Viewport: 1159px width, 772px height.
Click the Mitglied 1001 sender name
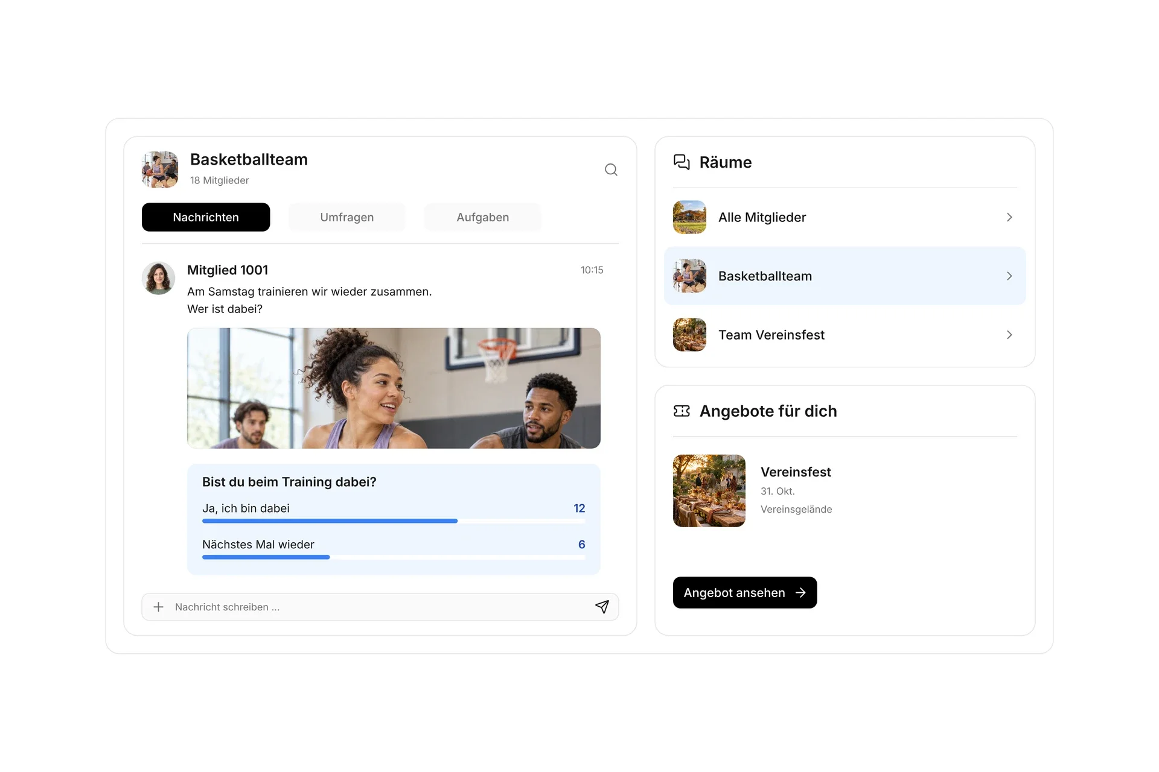pyautogui.click(x=228, y=270)
